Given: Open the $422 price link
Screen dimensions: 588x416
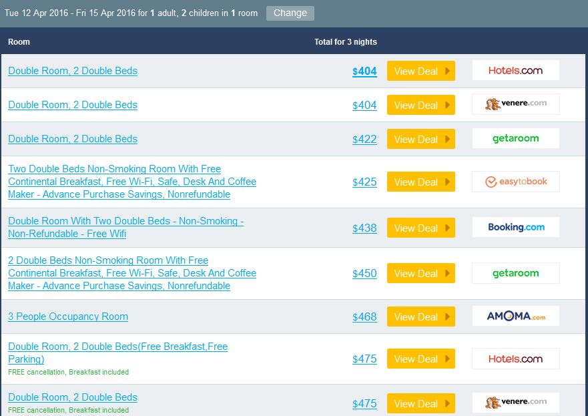Looking at the screenshot, I should [364, 139].
